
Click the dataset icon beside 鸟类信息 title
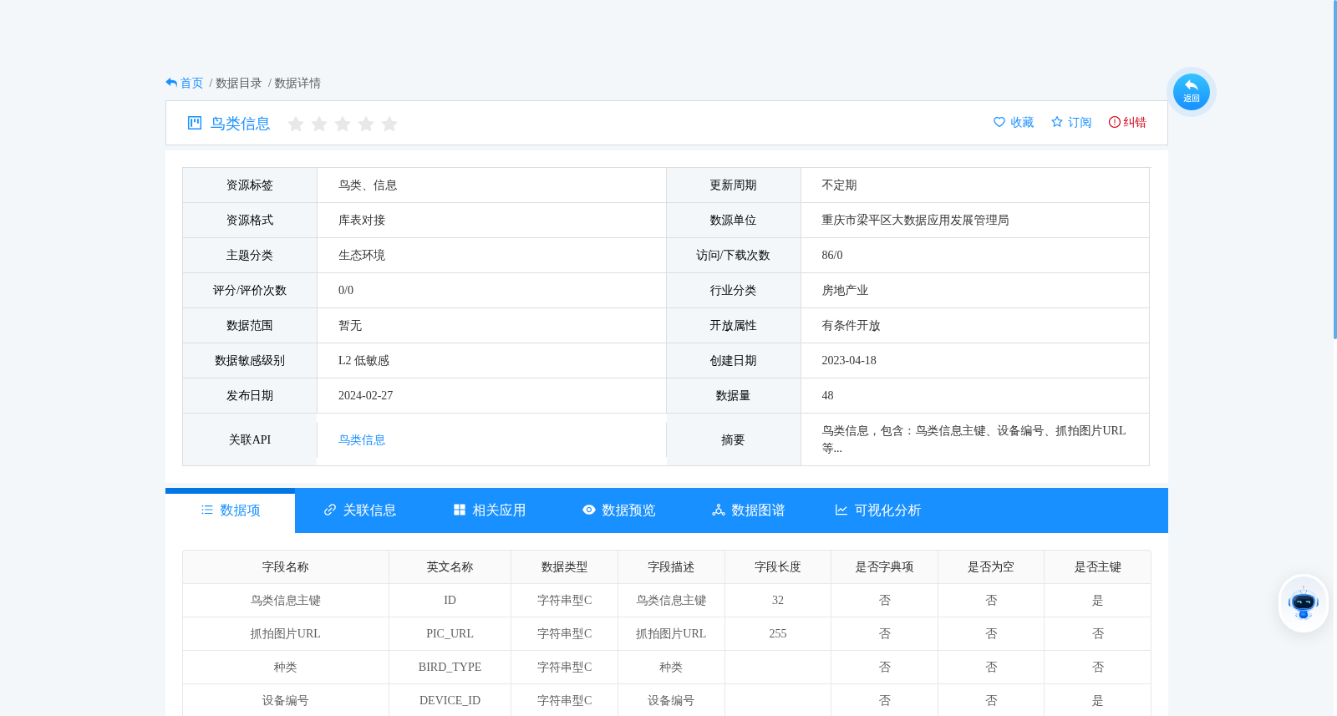195,123
